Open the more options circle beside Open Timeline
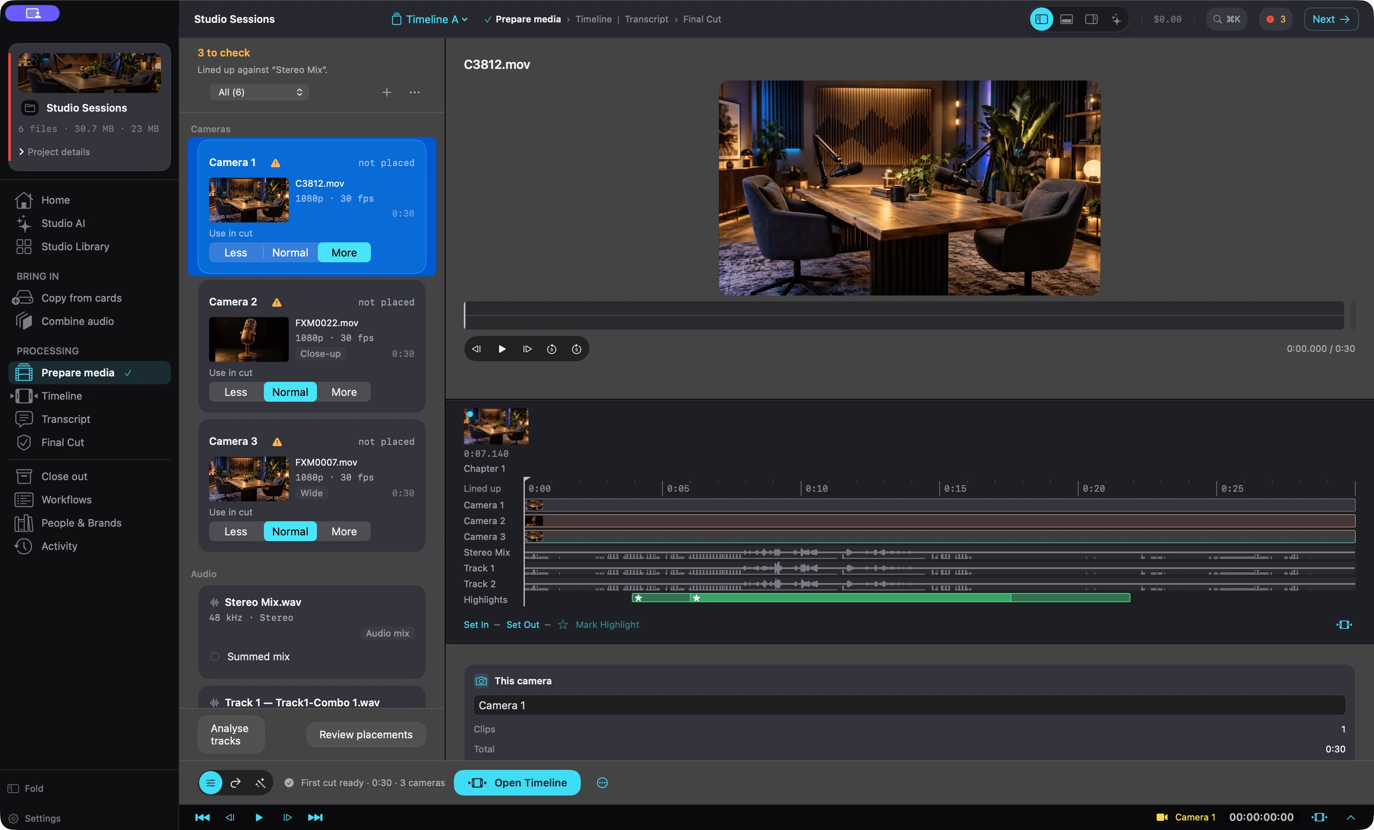This screenshot has height=830, width=1374. tap(602, 783)
